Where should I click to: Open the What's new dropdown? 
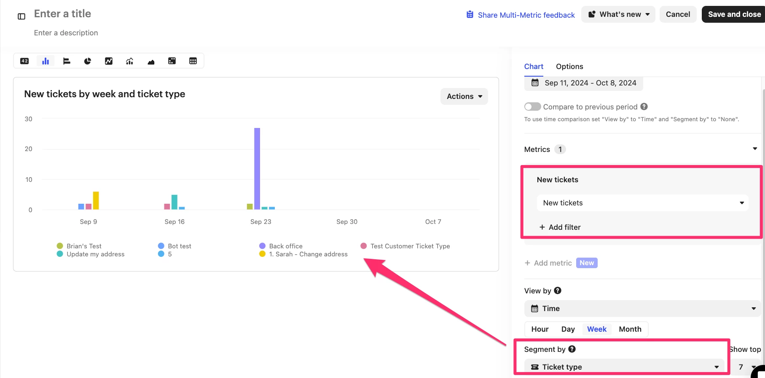[x=618, y=14]
